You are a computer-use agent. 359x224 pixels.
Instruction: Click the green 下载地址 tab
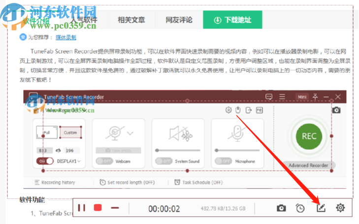click(232, 20)
